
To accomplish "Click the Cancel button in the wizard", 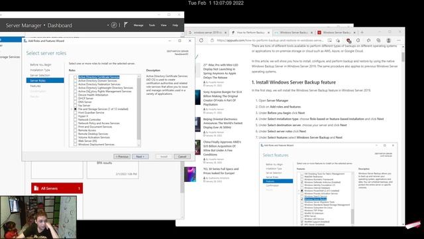I will point(182,157).
